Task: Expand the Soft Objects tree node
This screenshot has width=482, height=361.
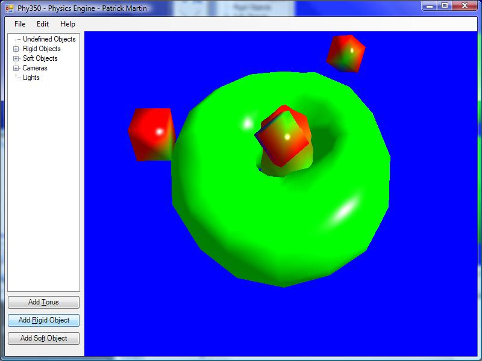Action: [x=16, y=58]
